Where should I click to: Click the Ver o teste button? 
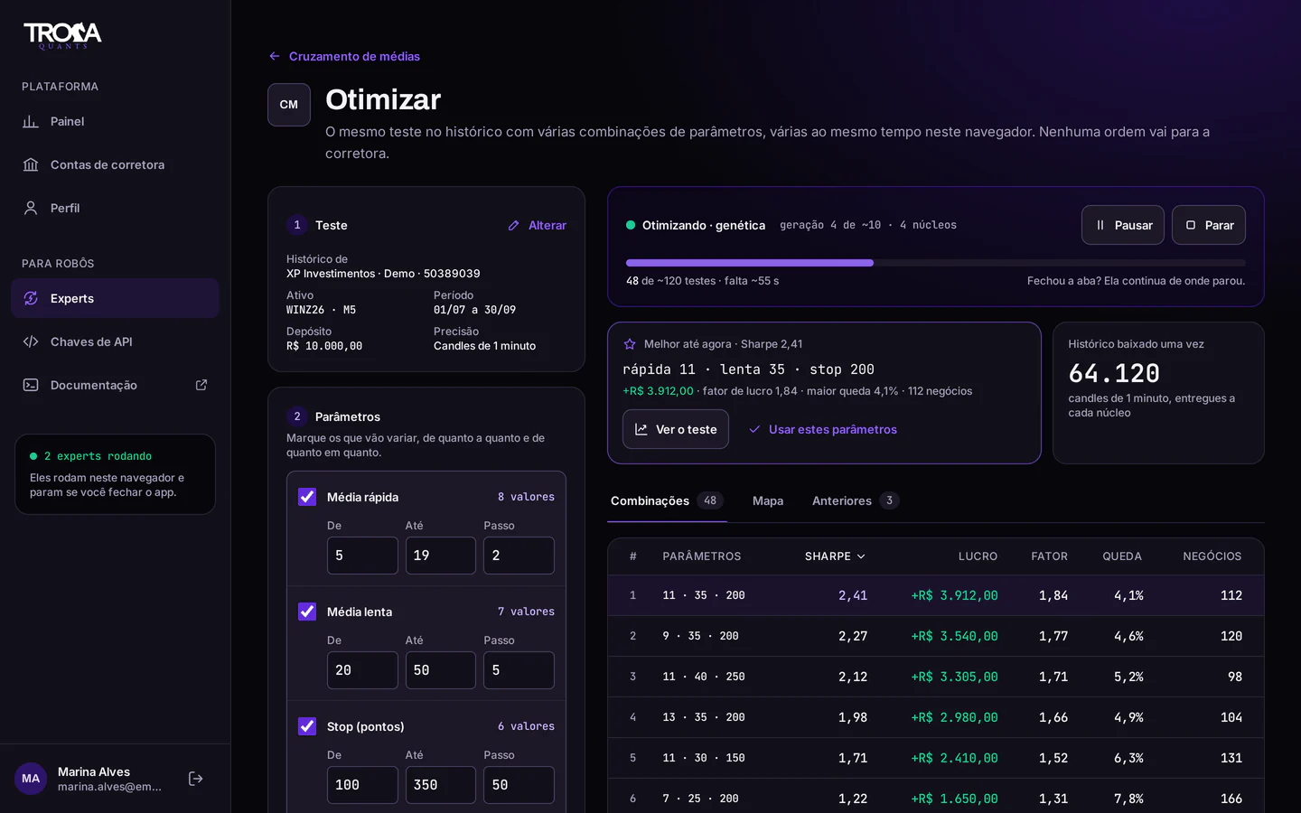coord(676,429)
